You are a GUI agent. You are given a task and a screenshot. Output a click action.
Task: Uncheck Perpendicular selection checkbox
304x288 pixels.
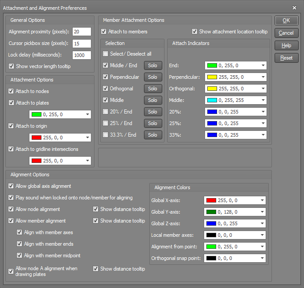click(105, 77)
